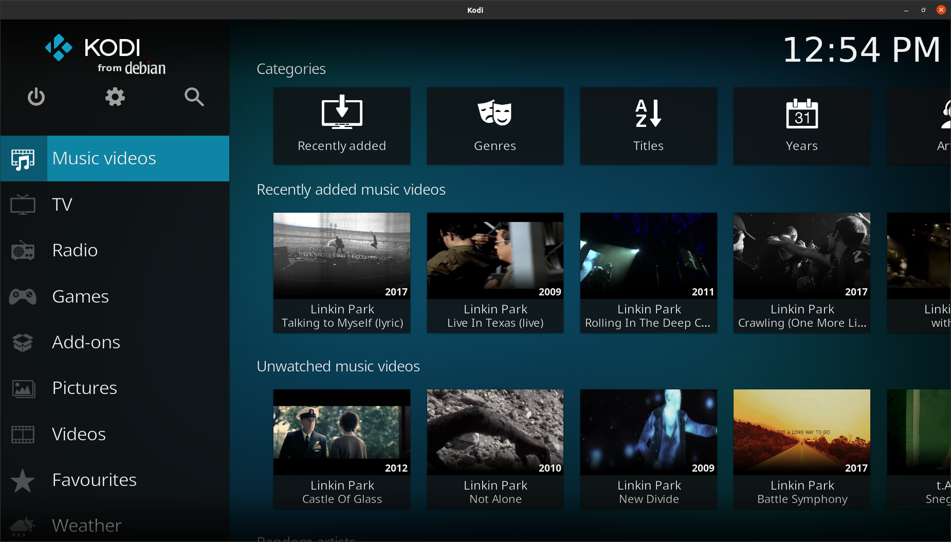Click the Add-ons box icon
Screen dimensions: 951x542
(23, 343)
